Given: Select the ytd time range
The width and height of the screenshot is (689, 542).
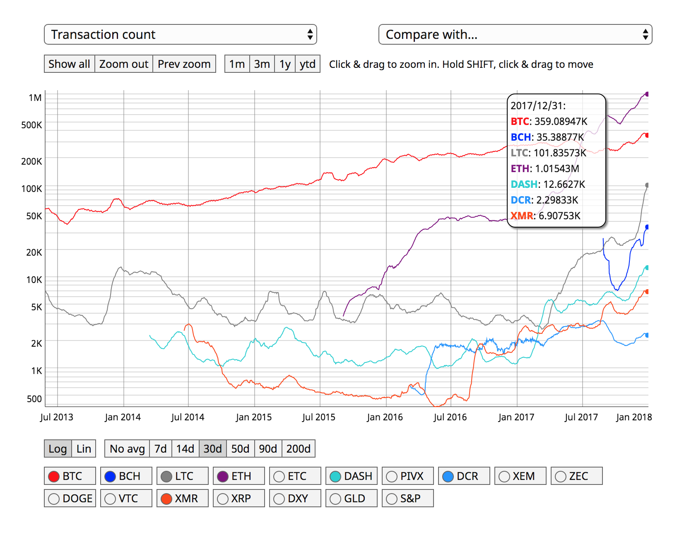Looking at the screenshot, I should 307,64.
